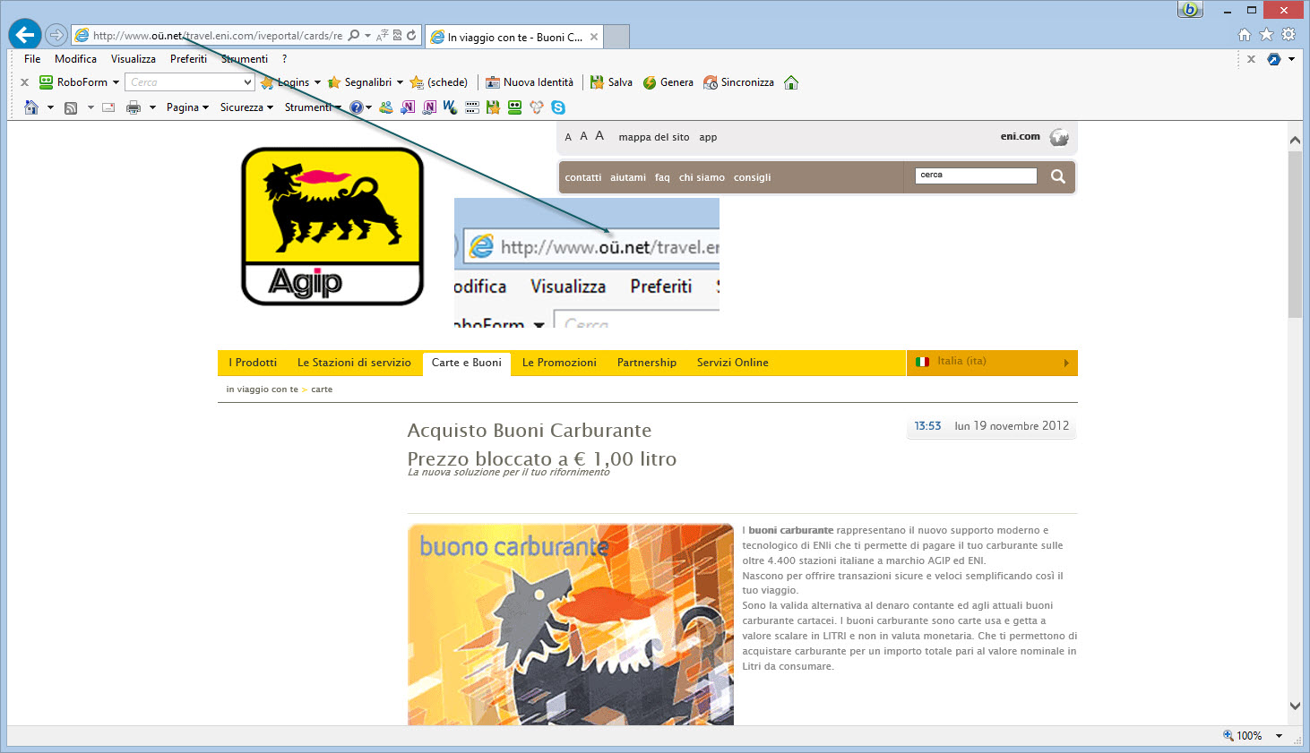This screenshot has width=1310, height=753.
Task: Click RoboForm Genera password button
Action: [x=668, y=82]
